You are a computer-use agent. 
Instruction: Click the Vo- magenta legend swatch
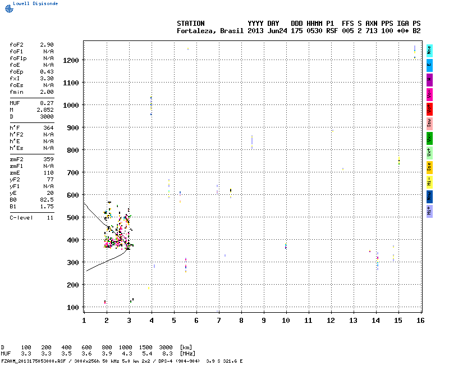pos(429,94)
